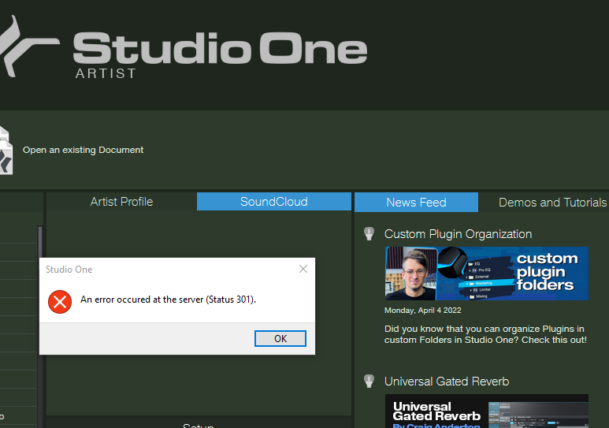Click the 'Did you know' article description

coord(485,334)
